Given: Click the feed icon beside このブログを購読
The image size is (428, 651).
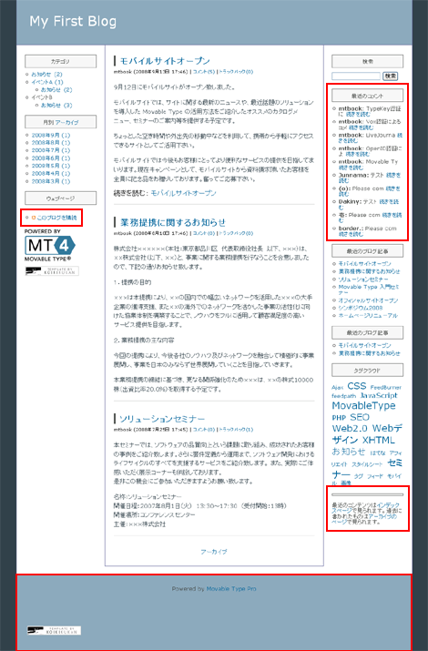Looking at the screenshot, I should point(34,218).
